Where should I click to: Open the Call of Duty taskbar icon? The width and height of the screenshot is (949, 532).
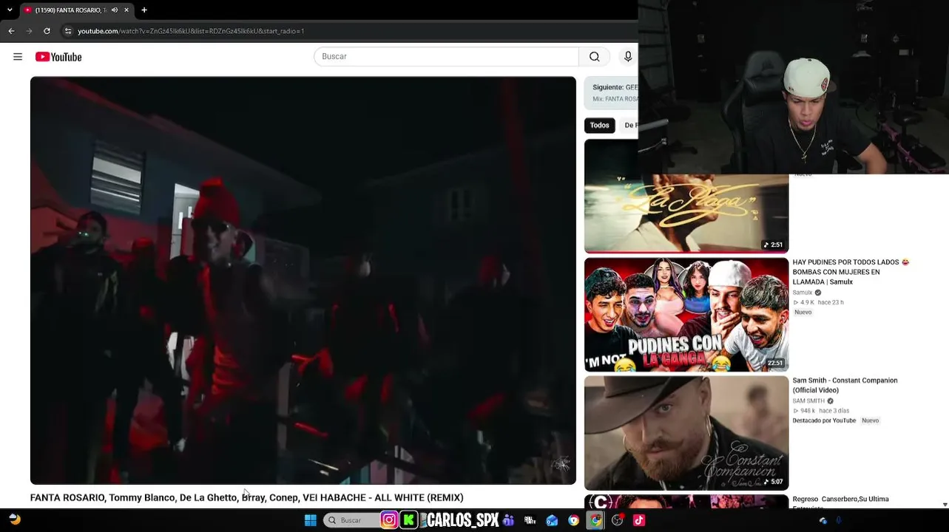(x=530, y=520)
